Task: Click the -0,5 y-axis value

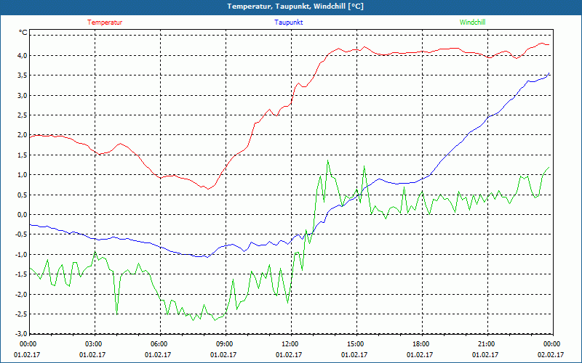Action: (x=22, y=234)
